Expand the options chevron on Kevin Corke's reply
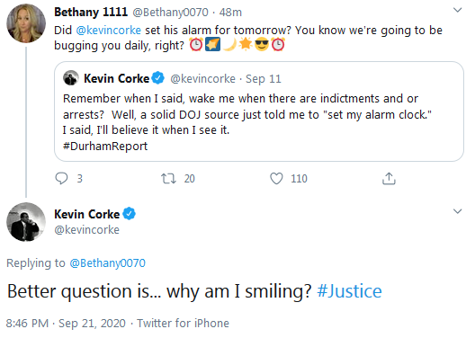This screenshot has width=466, height=338. [x=457, y=211]
